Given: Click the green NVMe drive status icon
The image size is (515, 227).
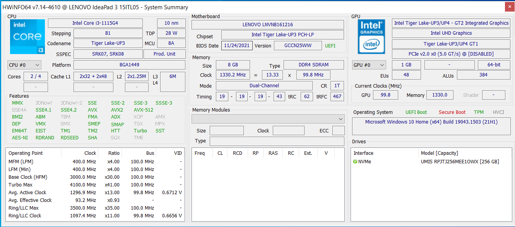Looking at the screenshot, I should [x=355, y=162].
